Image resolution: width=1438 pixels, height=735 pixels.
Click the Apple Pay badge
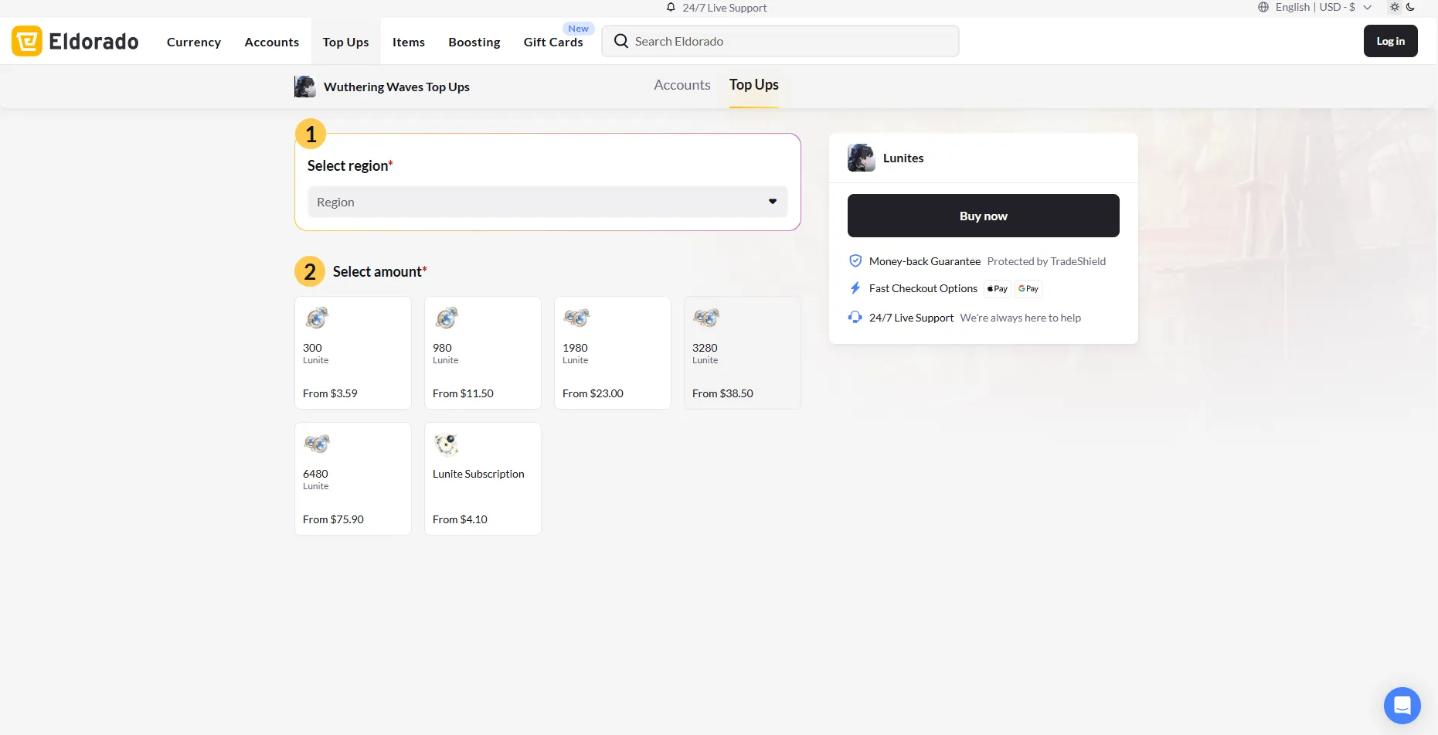pyautogui.click(x=998, y=289)
